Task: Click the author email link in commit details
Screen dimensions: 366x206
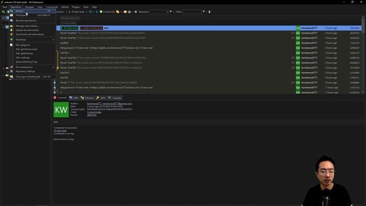Action: coord(110,104)
